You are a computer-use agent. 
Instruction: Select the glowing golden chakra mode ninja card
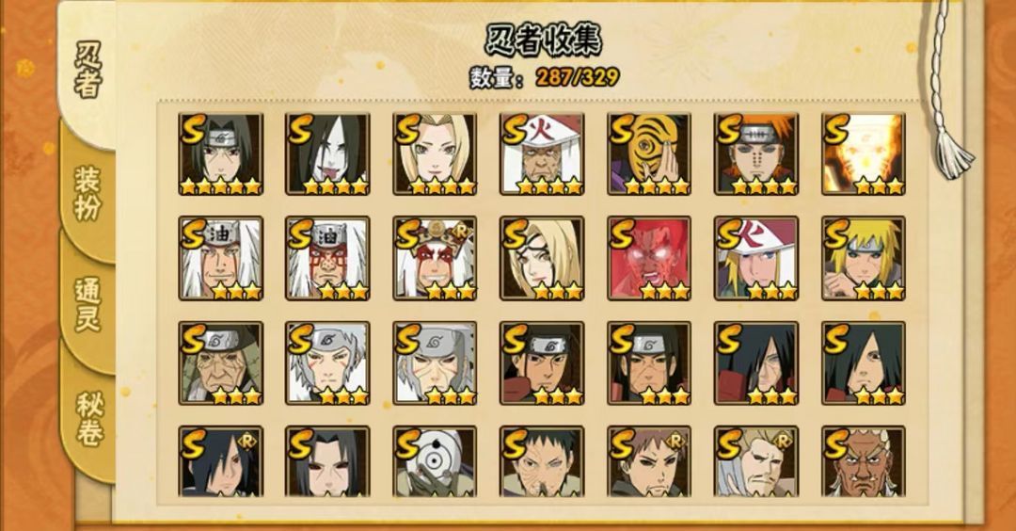[864, 154]
